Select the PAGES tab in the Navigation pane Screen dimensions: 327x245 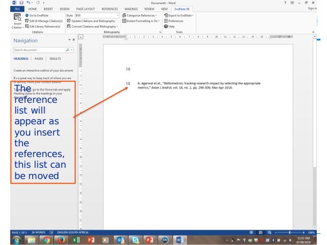pyautogui.click(x=38, y=59)
